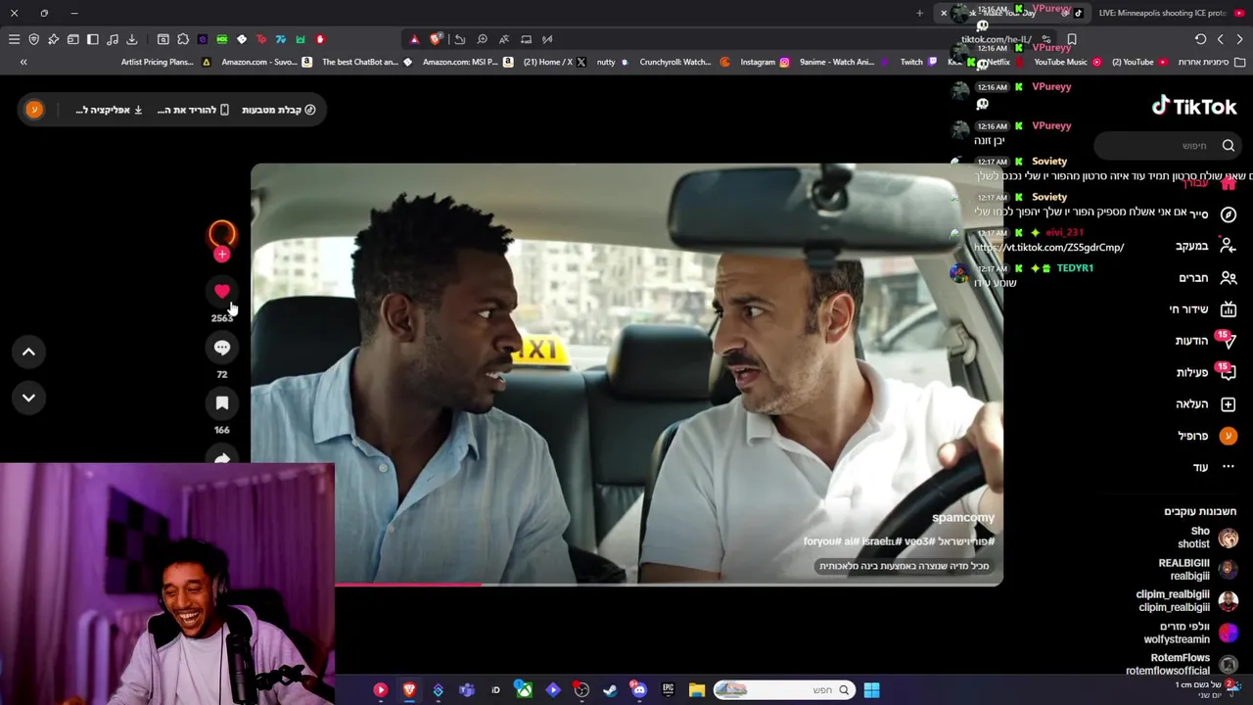Click the Brave Rewards triangle icon

[414, 39]
